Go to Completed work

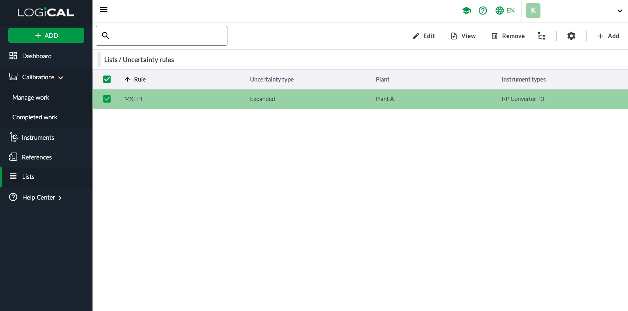point(35,117)
